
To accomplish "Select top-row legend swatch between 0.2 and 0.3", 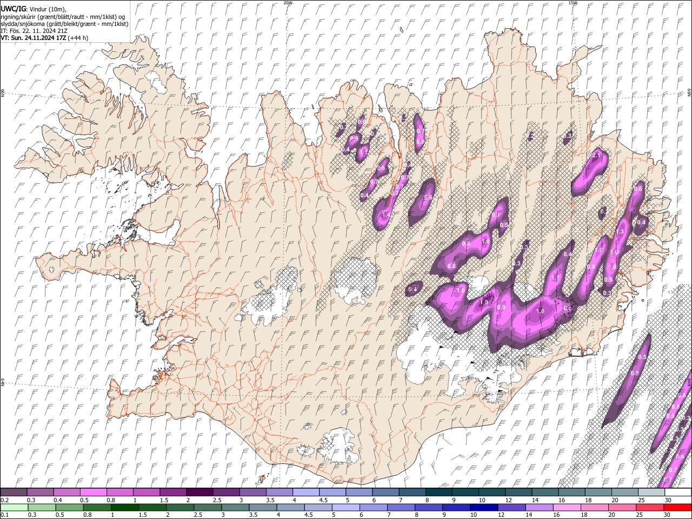I will coord(14,493).
